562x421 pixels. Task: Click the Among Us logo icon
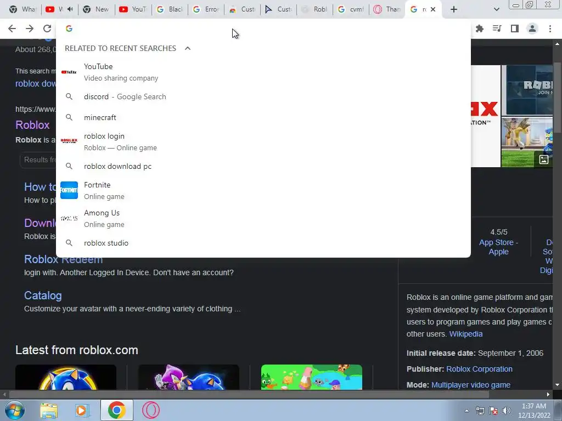(69, 218)
